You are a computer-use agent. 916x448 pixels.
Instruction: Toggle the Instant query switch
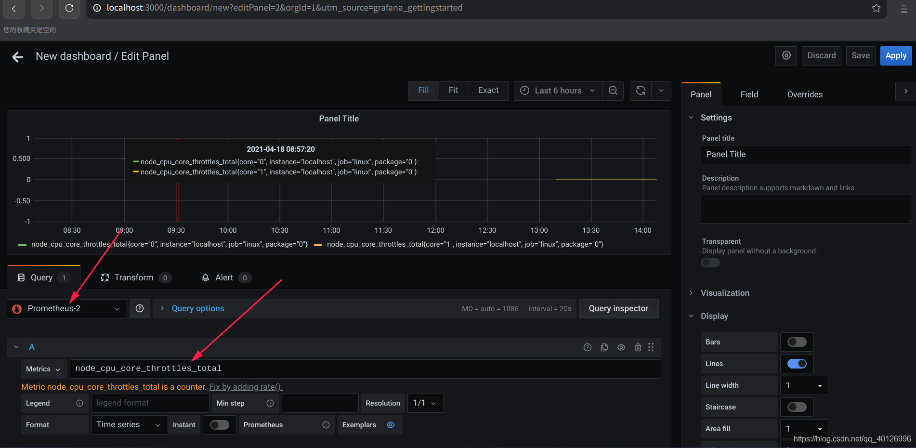[220, 425]
